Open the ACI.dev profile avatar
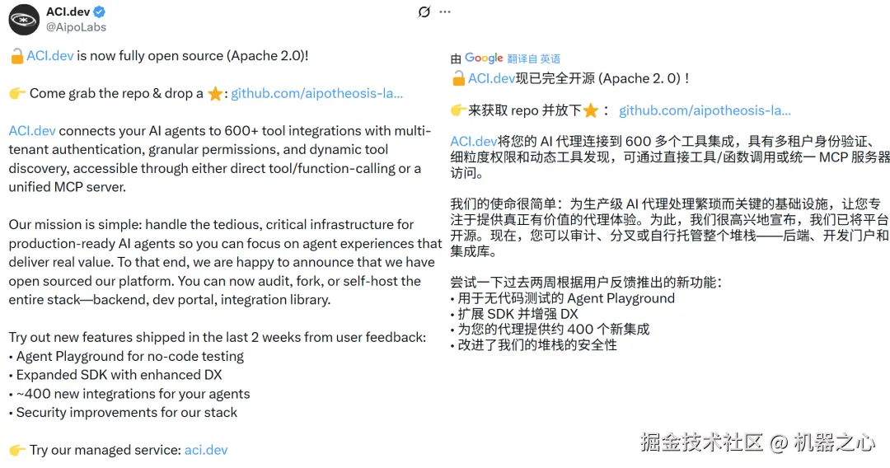The width and height of the screenshot is (890, 468). point(24,19)
